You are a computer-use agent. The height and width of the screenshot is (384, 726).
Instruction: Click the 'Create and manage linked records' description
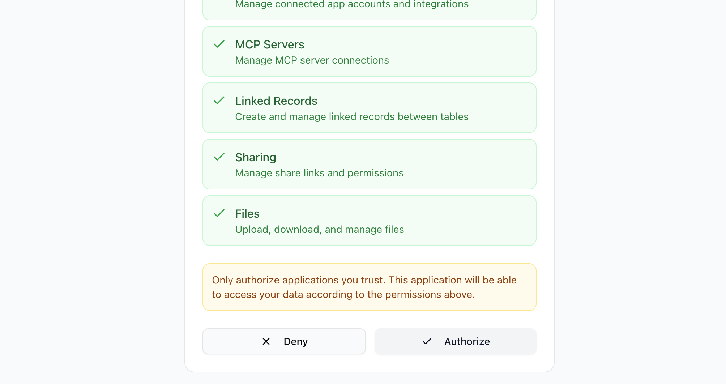[x=352, y=117]
